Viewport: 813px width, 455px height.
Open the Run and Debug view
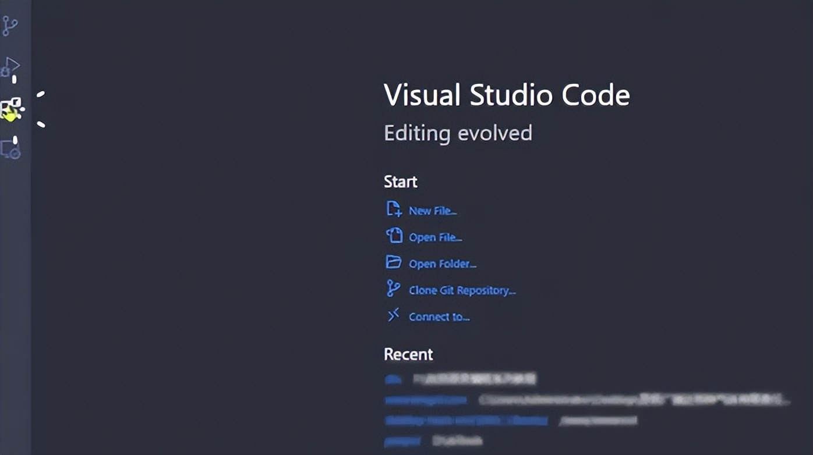click(10, 67)
